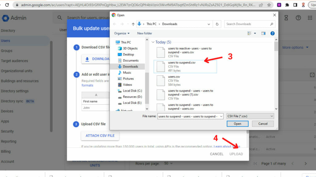Change the file view layout icon

click(x=249, y=33)
